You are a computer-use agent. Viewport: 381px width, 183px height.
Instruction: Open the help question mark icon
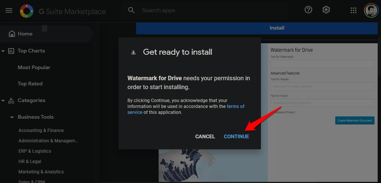pos(308,10)
